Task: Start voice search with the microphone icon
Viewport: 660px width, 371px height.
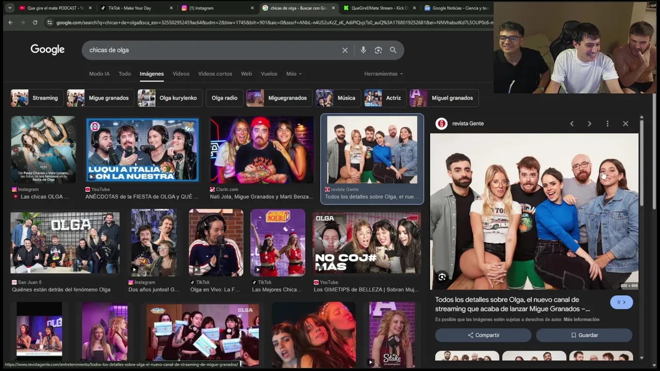Action: coord(363,50)
